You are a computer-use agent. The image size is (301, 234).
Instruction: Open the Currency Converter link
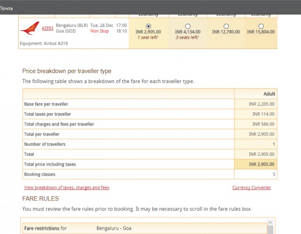[252, 188]
